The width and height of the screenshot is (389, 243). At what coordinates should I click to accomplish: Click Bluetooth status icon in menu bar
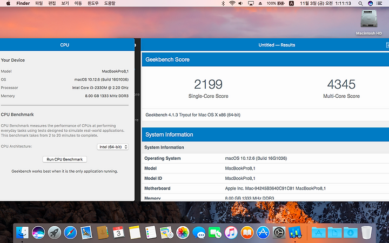coord(223,3)
